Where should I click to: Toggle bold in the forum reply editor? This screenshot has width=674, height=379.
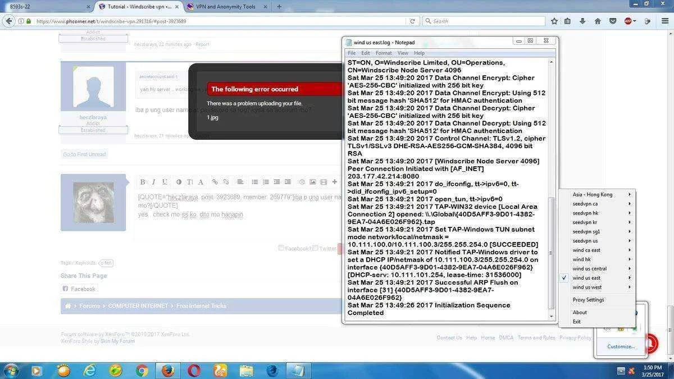click(x=143, y=182)
